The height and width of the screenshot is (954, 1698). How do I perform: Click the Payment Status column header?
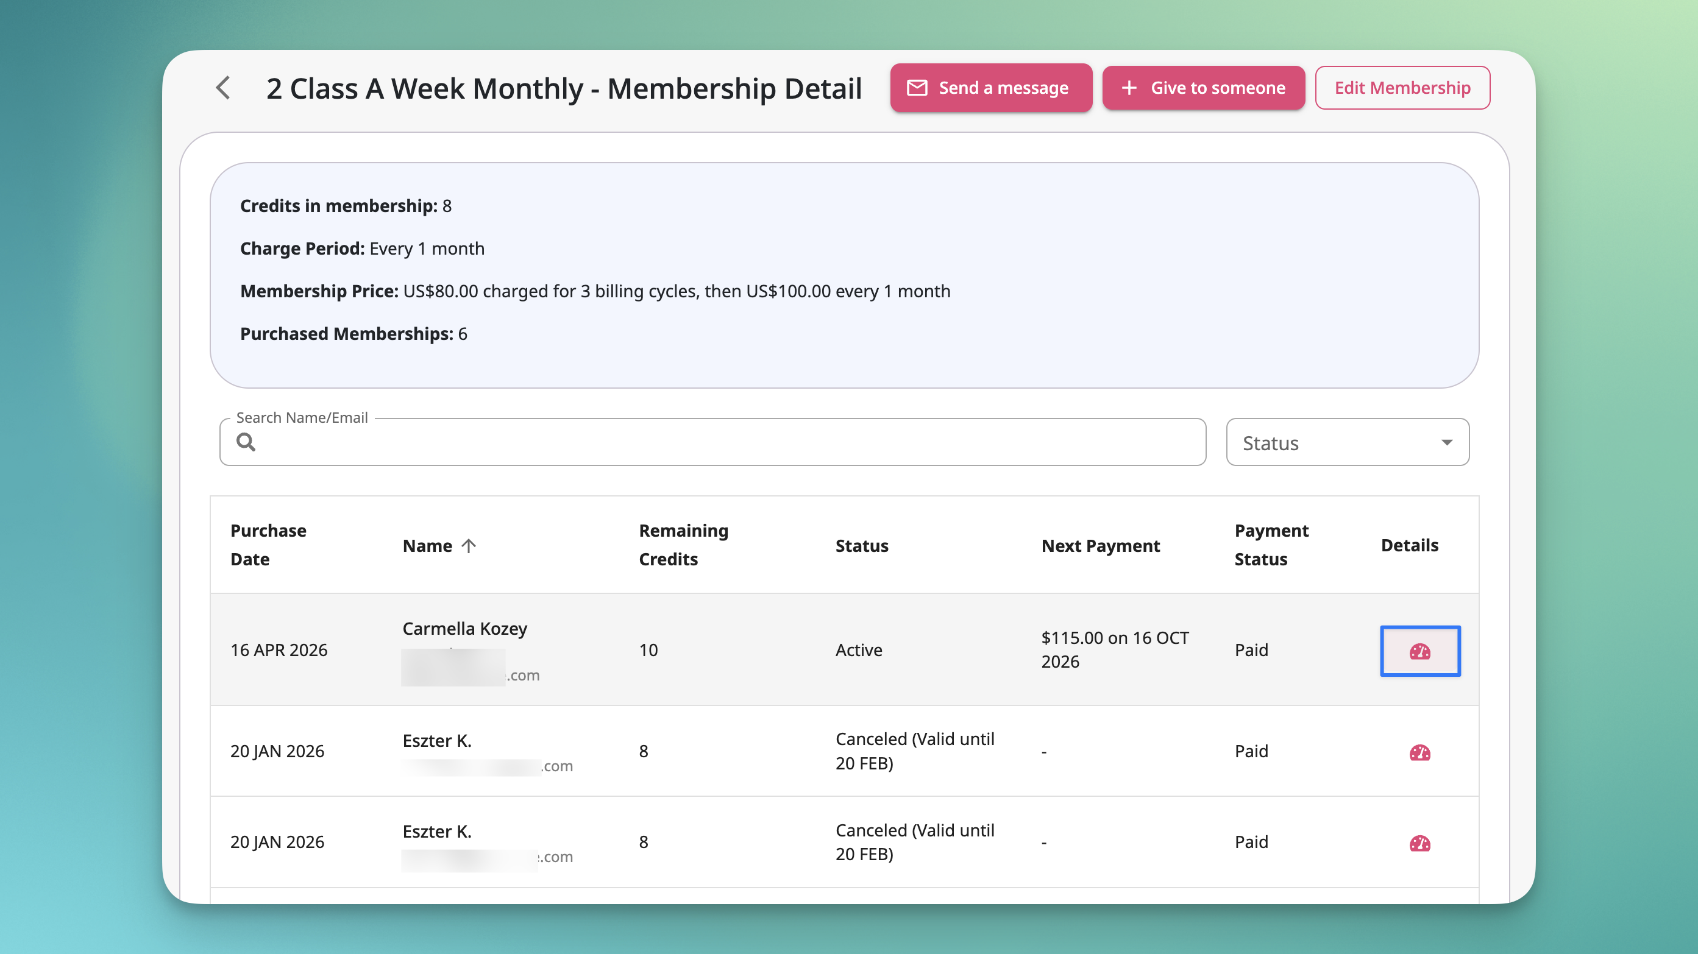click(x=1271, y=545)
